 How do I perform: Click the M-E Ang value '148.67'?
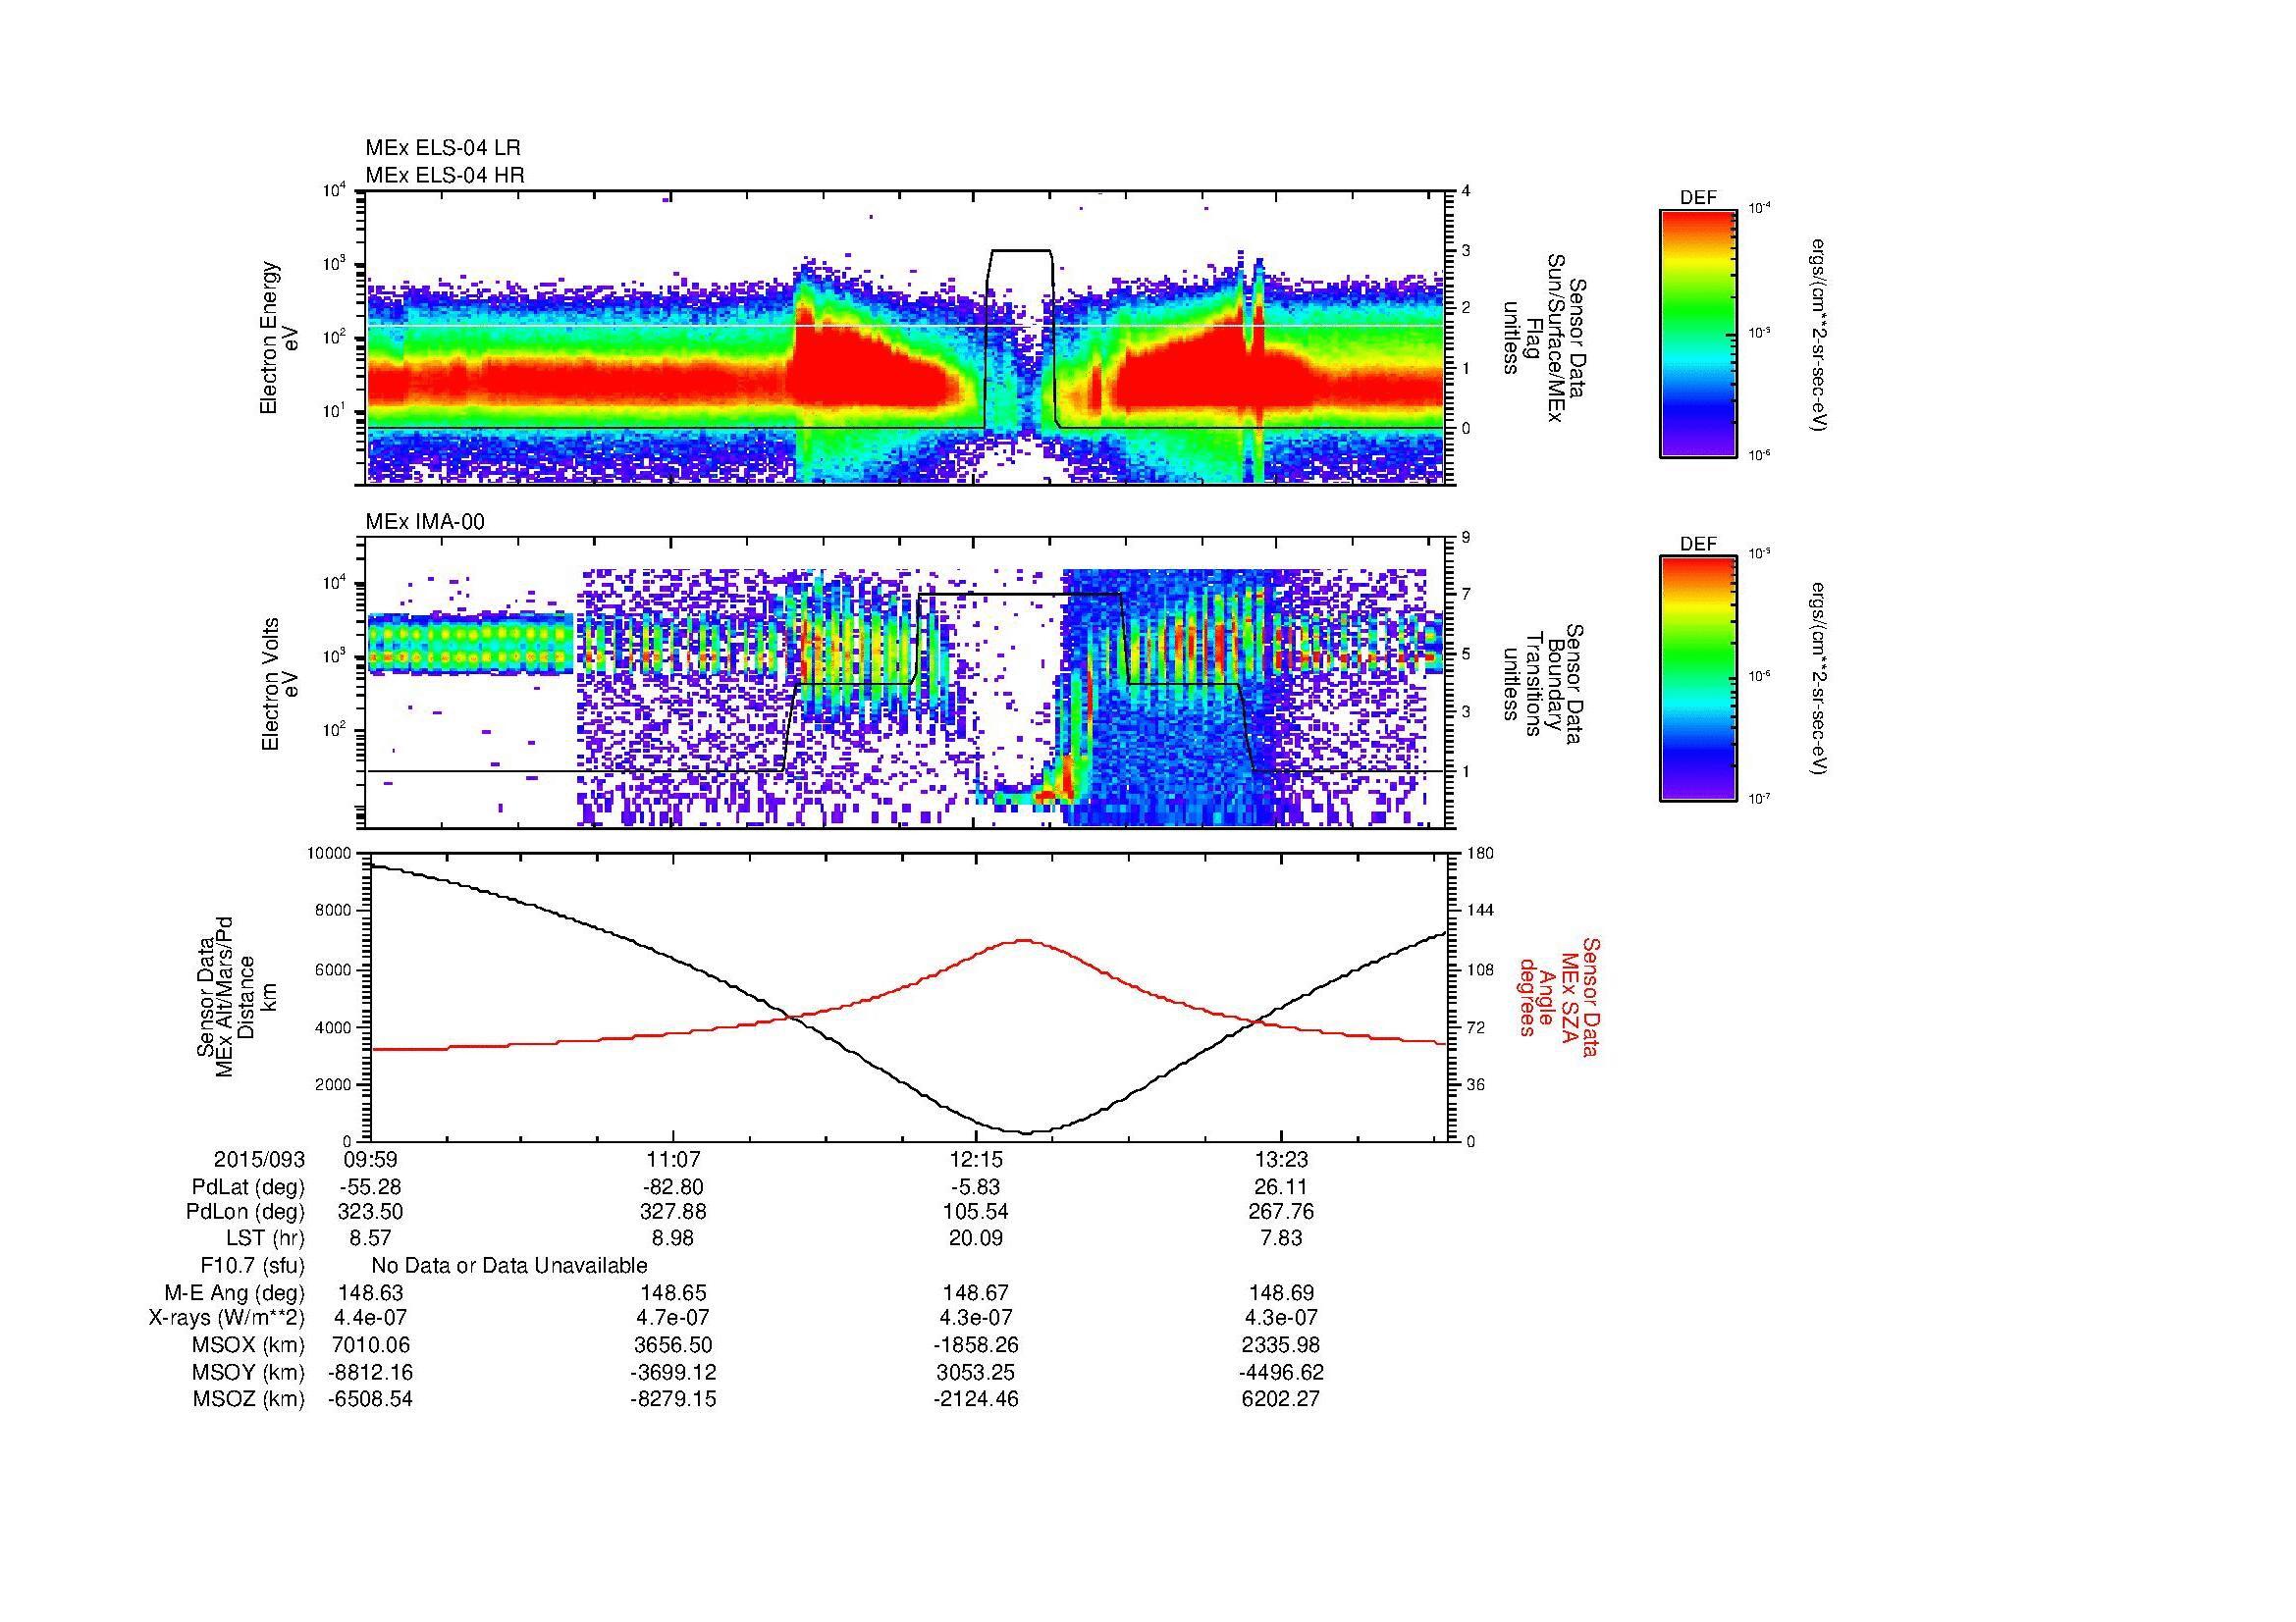(x=976, y=1292)
